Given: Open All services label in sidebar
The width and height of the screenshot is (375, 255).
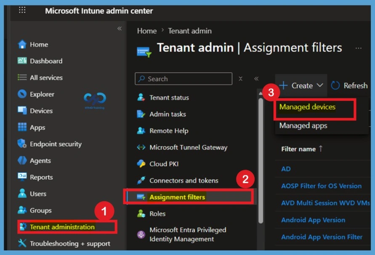Looking at the screenshot, I should coord(46,78).
